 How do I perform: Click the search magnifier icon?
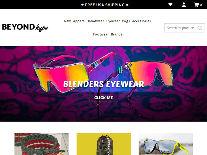pyautogui.click(x=200, y=28)
